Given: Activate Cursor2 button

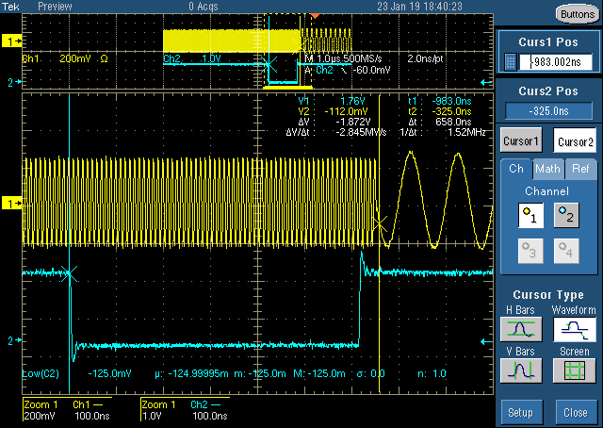Looking at the screenshot, I should point(574,140).
